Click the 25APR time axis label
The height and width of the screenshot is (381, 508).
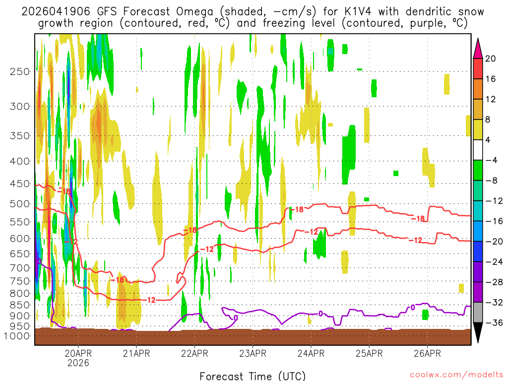pyautogui.click(x=369, y=353)
